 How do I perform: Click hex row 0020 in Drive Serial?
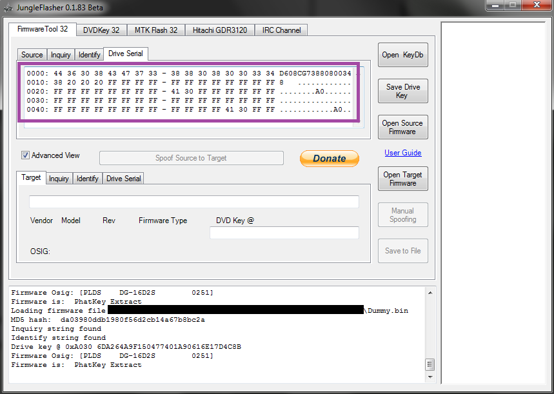pos(189,91)
